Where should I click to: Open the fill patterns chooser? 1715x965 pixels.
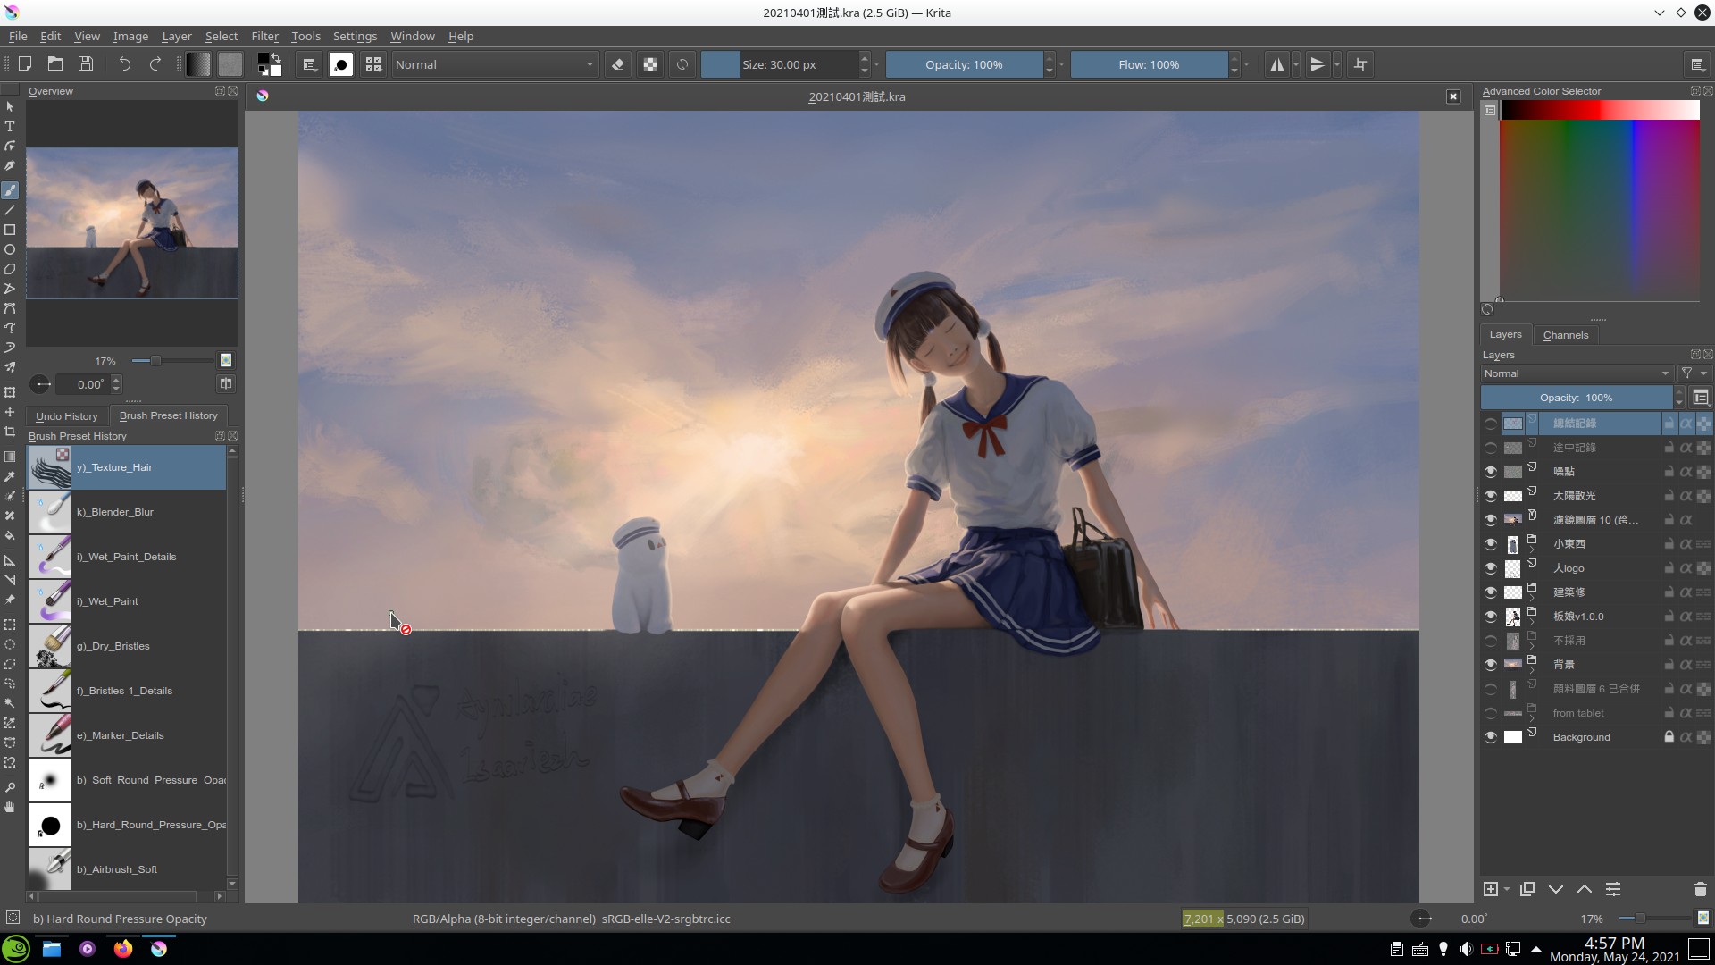click(230, 64)
